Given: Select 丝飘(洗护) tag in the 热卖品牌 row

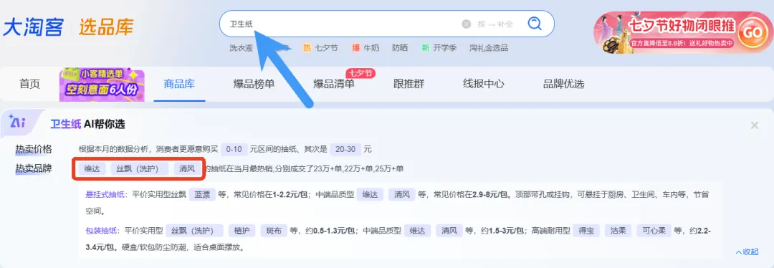Looking at the screenshot, I should coord(140,169).
